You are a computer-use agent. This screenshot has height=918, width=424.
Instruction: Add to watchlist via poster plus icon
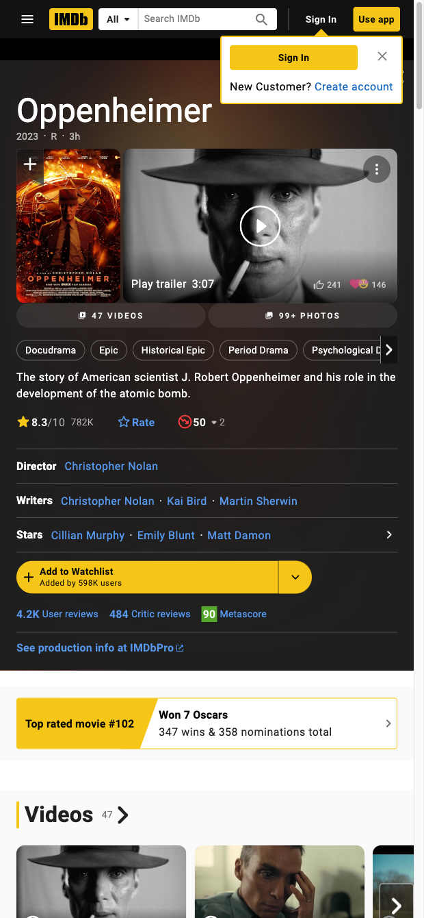click(30, 164)
